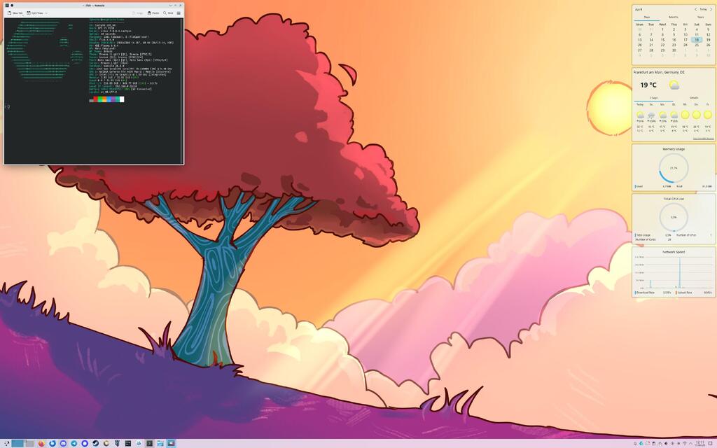The image size is (717, 448).
Task: Click the Network Speed graph
Action: (673, 272)
